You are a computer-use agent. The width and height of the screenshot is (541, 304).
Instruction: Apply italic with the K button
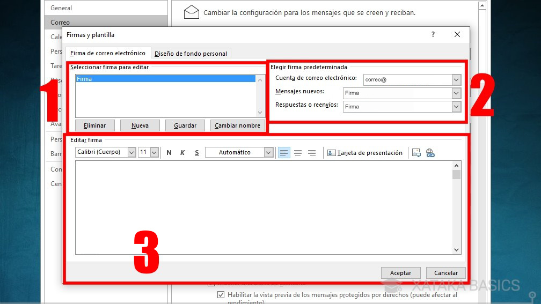(182, 153)
